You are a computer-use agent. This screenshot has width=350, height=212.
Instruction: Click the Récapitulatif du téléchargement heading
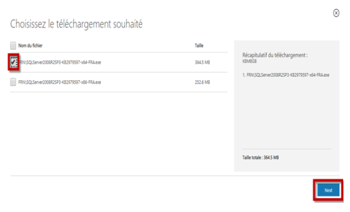(275, 55)
